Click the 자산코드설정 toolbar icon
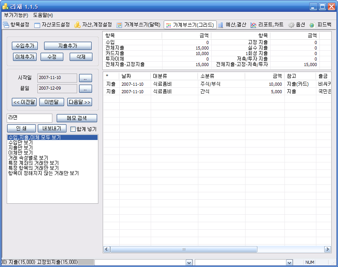338x267 pixels. (37, 25)
